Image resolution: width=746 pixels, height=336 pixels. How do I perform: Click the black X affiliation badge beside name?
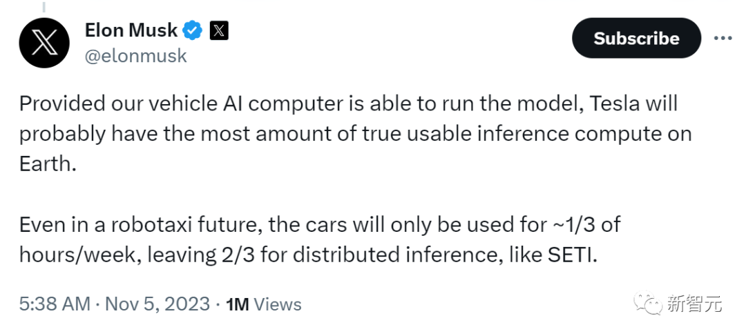click(x=219, y=31)
